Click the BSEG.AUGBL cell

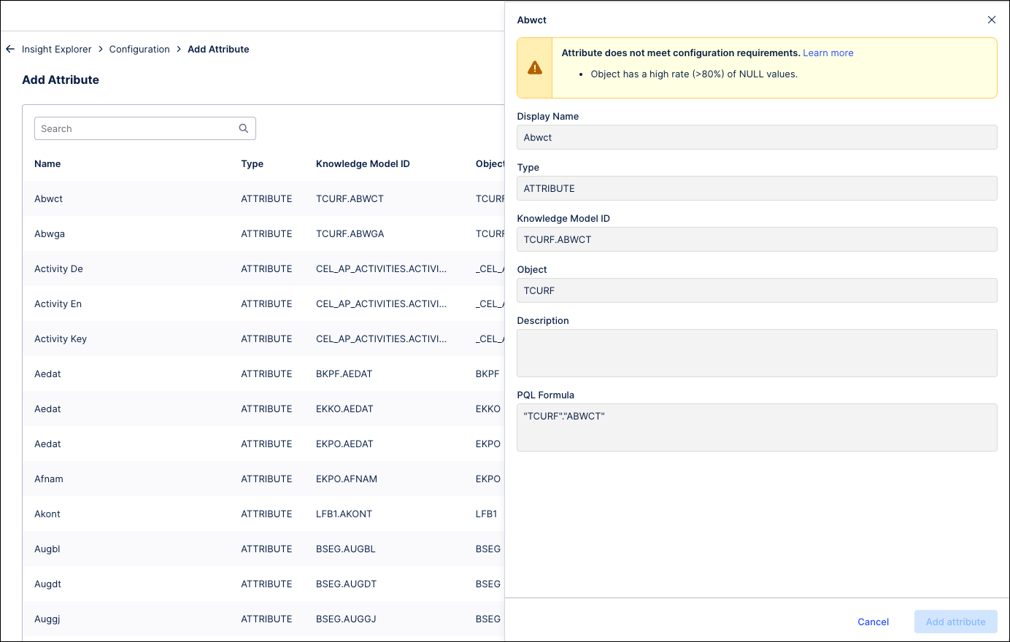click(346, 549)
